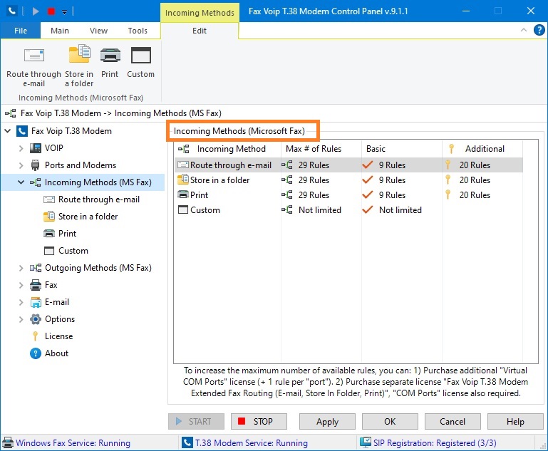Open the File menu
548x451 pixels.
[21, 31]
